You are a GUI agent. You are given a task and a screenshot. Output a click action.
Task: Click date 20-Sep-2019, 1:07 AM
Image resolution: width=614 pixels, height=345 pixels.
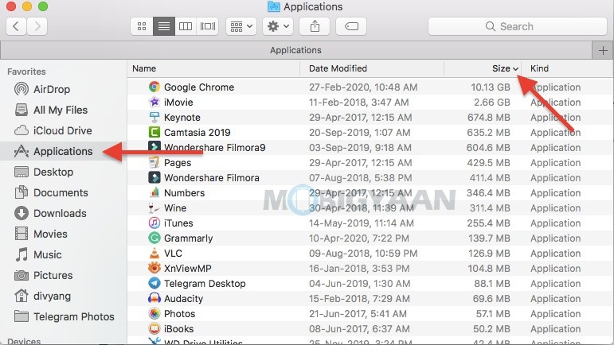click(x=360, y=133)
